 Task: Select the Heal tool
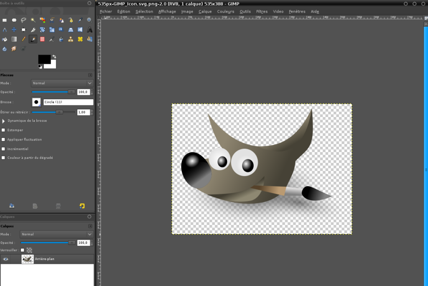(80, 39)
